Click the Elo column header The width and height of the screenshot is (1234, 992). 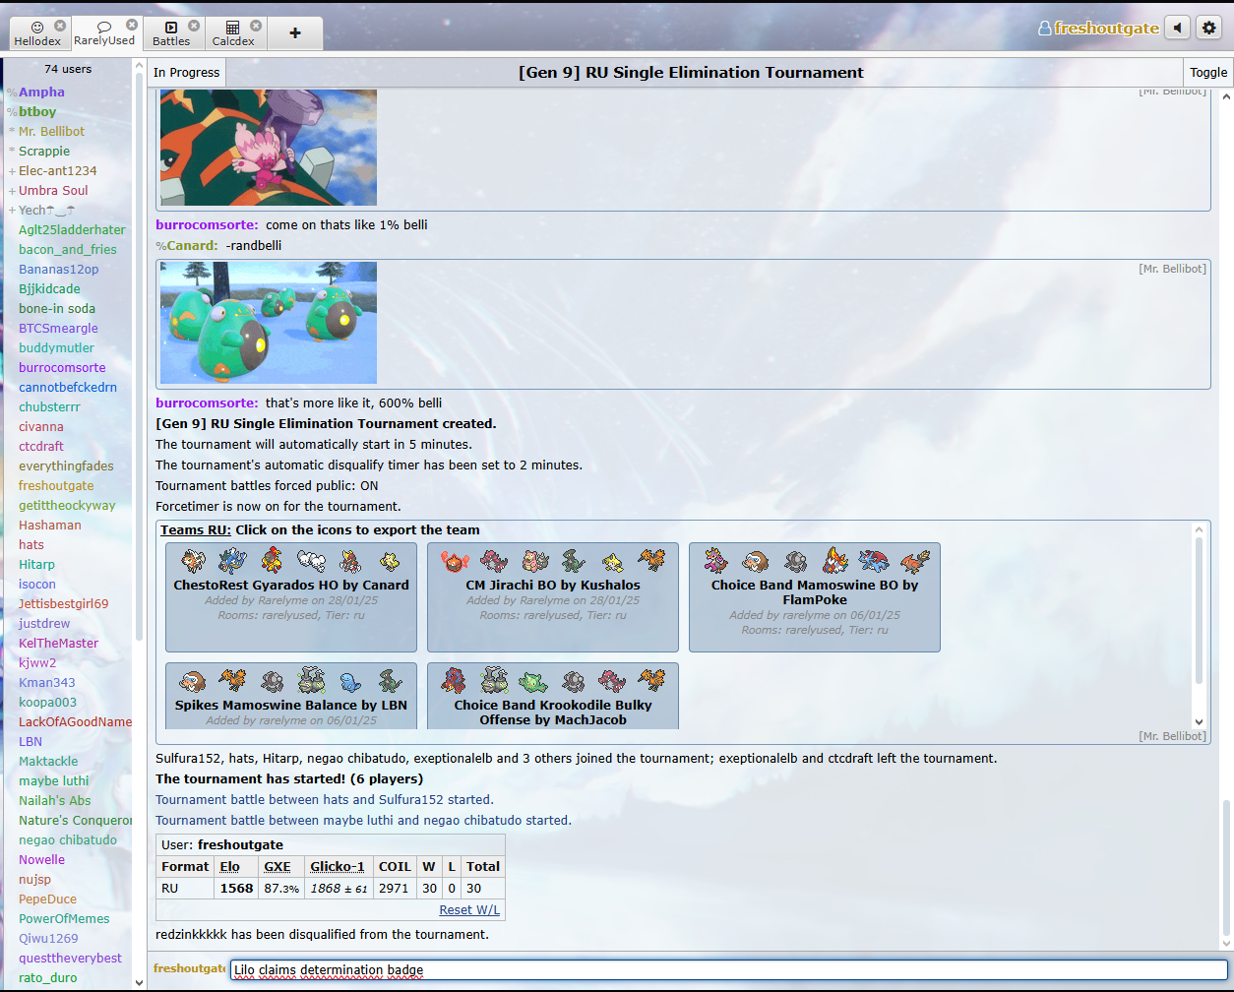[x=229, y=866]
